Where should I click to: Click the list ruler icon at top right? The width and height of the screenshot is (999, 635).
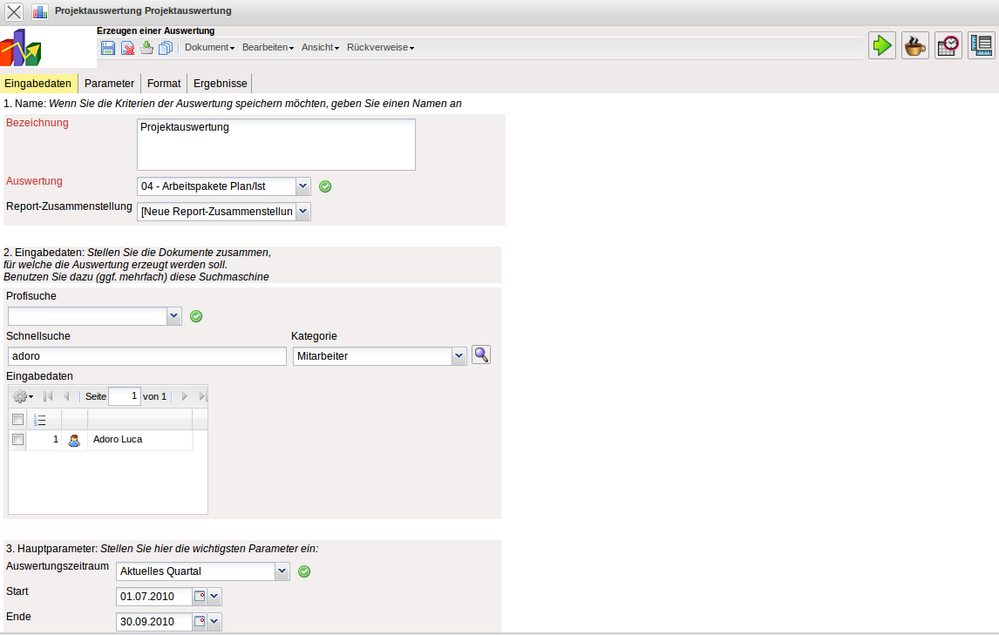point(982,45)
